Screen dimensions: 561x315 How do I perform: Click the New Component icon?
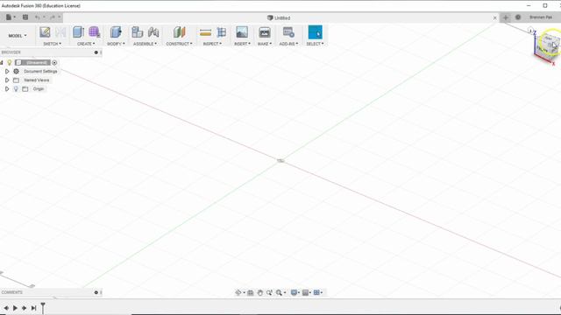(137, 32)
